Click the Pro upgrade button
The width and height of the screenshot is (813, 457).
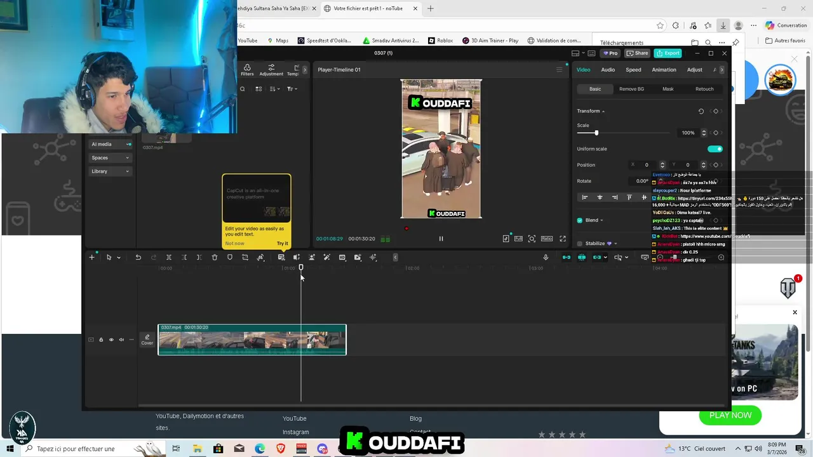click(610, 53)
